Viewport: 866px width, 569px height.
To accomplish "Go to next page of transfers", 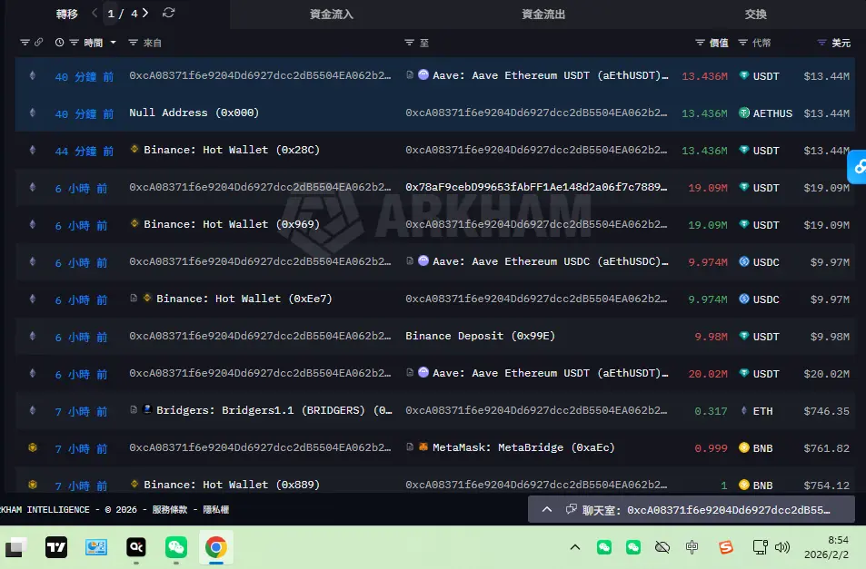I will (x=145, y=13).
